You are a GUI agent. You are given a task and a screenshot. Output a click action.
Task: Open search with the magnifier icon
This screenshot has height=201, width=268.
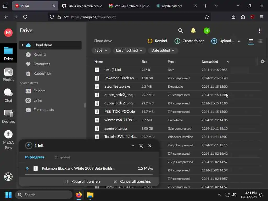[x=181, y=31]
